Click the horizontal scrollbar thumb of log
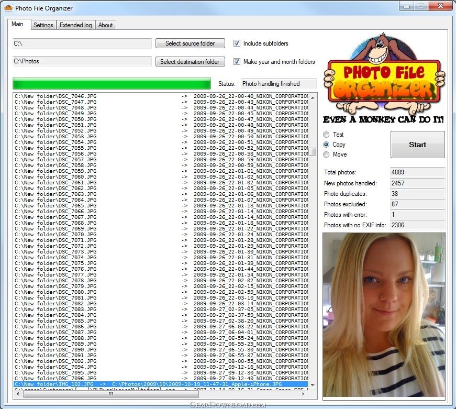The width and height of the screenshot is (456, 409). pos(111,394)
